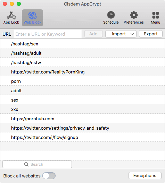The height and width of the screenshot is (183, 165).
Task: Select the privacy_and_safety URL row
Action: [82, 128]
